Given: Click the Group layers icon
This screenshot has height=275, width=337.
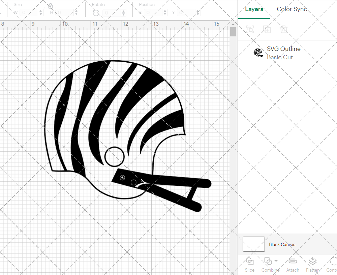Looking at the screenshot, I should pyautogui.click(x=250, y=29).
